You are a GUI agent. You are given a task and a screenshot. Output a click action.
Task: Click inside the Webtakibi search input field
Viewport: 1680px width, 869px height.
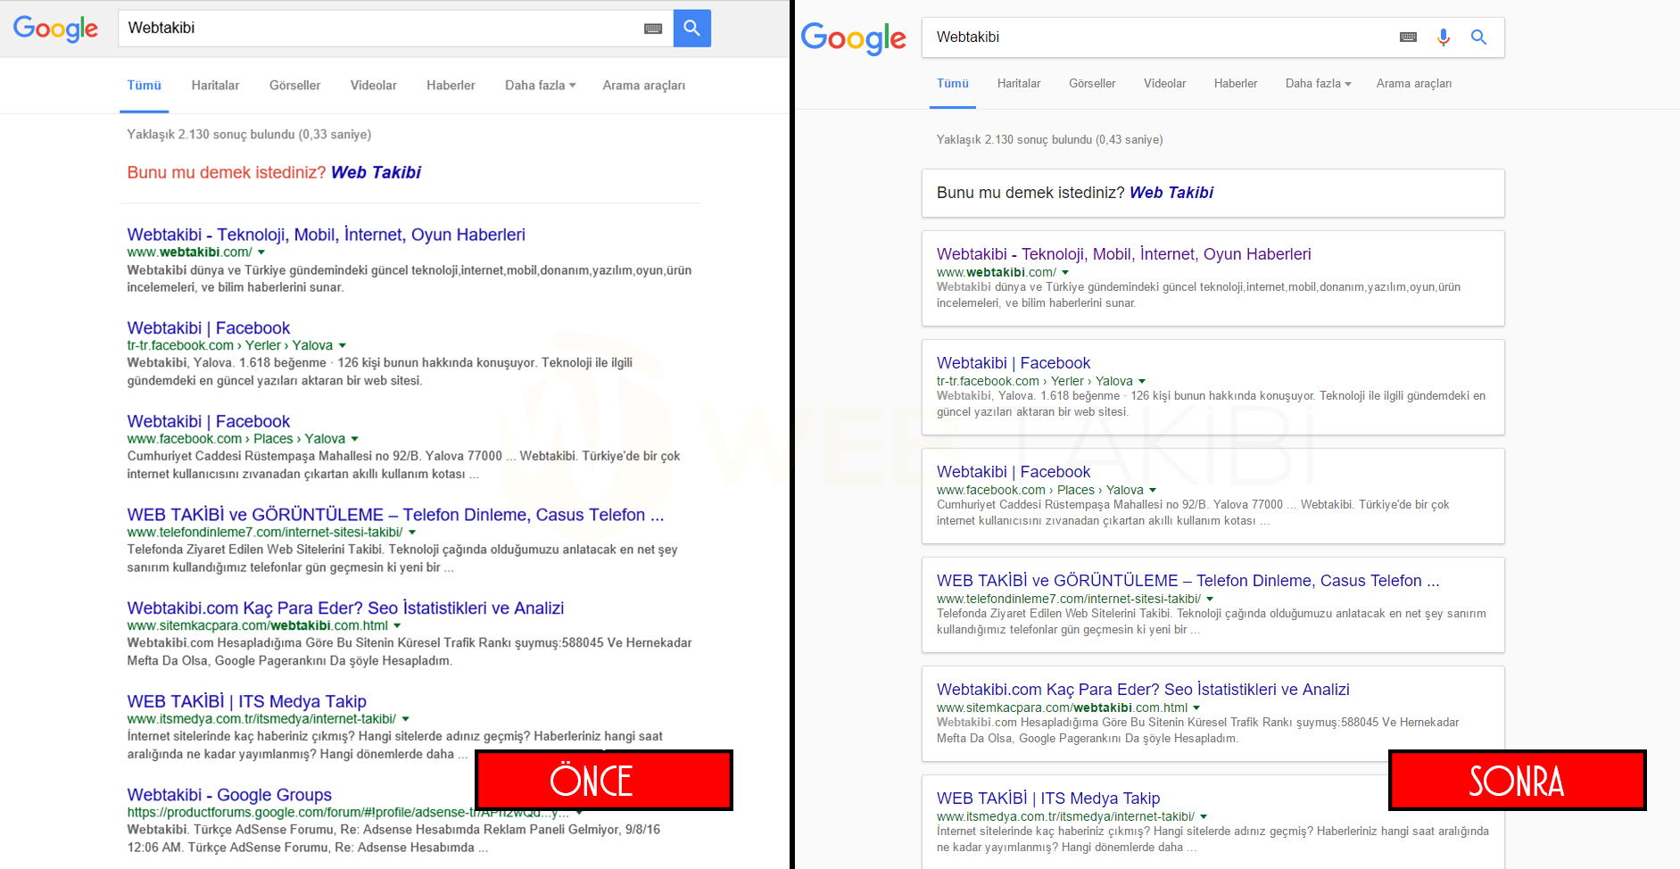pyautogui.click(x=357, y=28)
